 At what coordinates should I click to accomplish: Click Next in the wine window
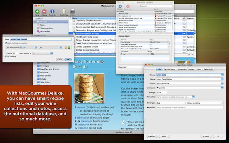(164, 137)
